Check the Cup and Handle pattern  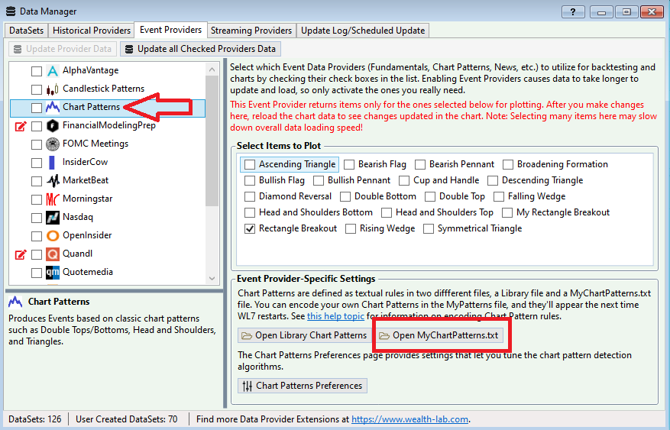coord(404,180)
